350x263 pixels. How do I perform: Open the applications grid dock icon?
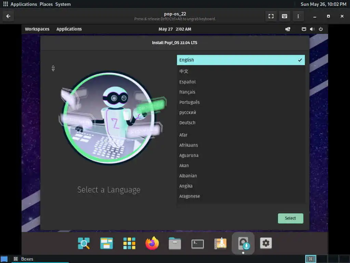click(x=129, y=243)
